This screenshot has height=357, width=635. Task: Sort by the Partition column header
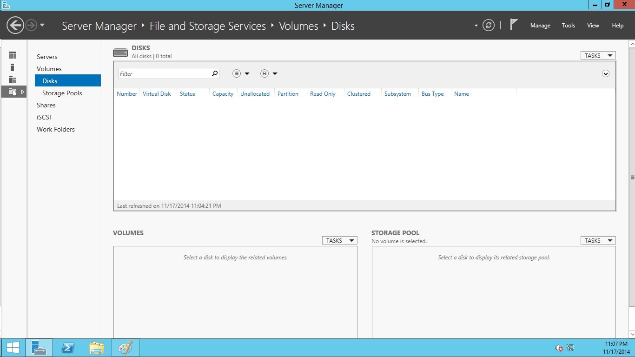click(x=288, y=94)
